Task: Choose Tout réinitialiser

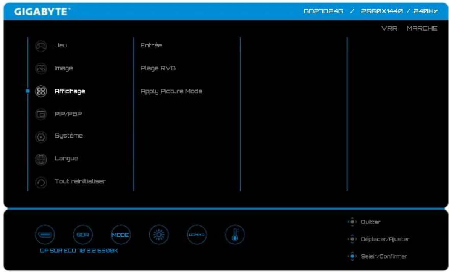Action: click(80, 181)
